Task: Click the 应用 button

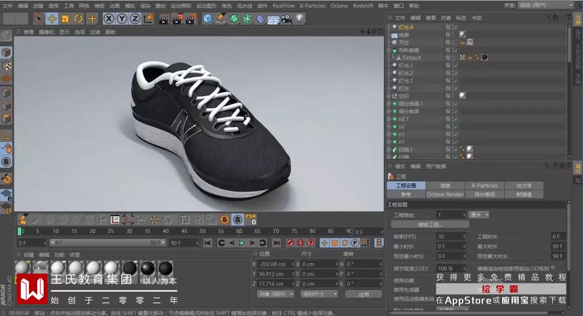Action: (363, 294)
